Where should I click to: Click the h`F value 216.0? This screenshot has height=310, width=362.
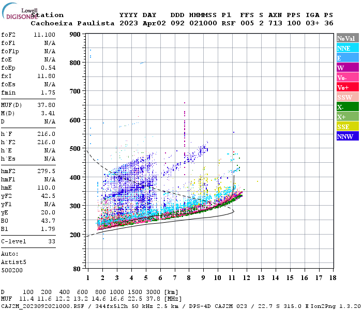coord(46,134)
